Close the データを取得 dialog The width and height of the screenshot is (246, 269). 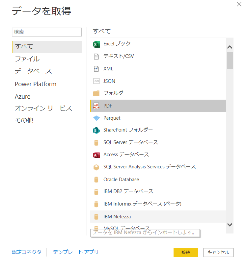tap(239, 4)
